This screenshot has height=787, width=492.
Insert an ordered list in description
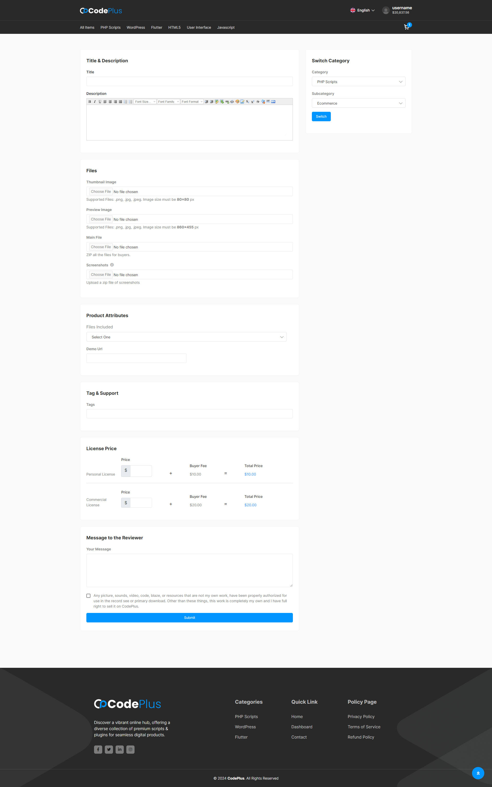125,102
